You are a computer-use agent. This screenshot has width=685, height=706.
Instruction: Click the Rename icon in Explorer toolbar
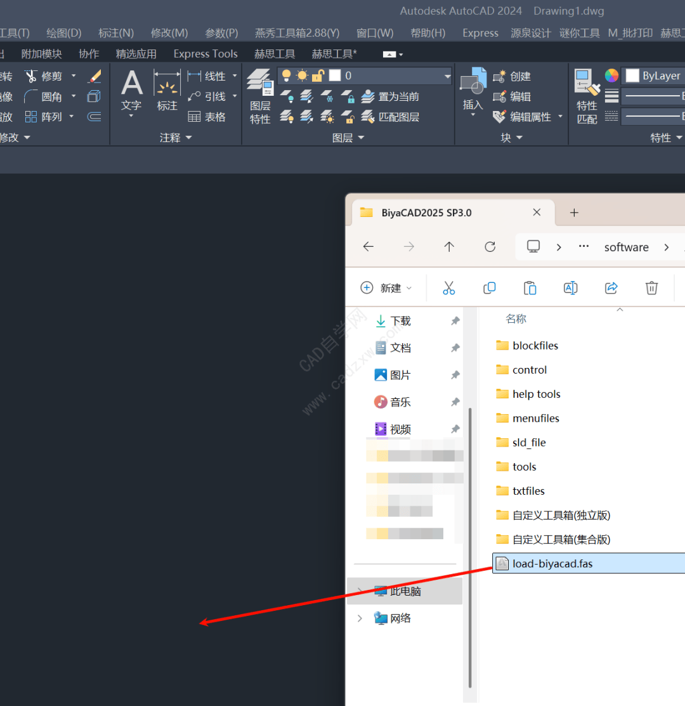pyautogui.click(x=570, y=288)
